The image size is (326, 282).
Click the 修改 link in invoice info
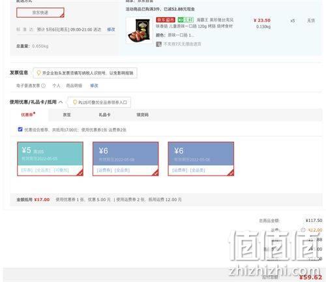(x=94, y=86)
